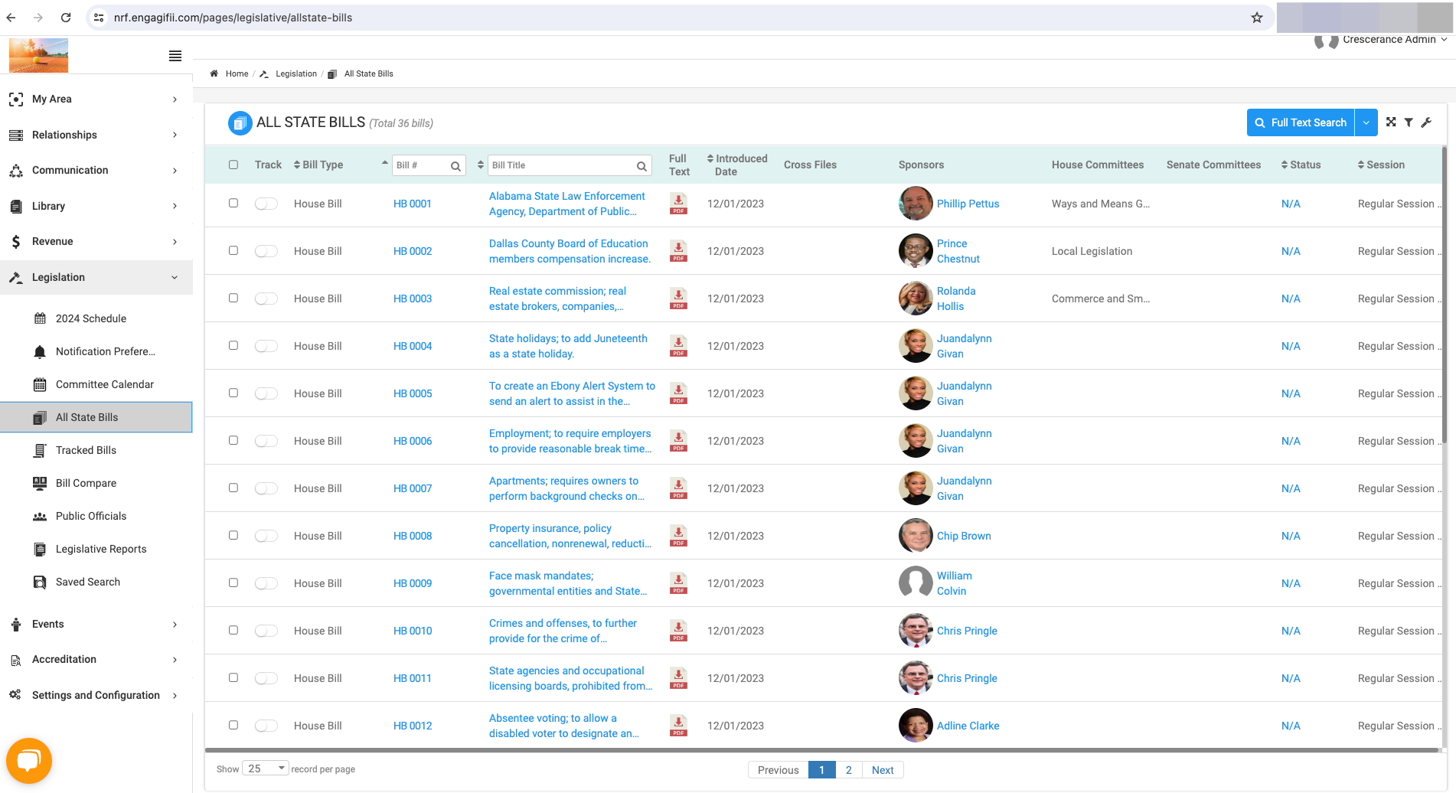This screenshot has height=793, width=1456.
Task: Check the select-all header checkbox
Action: (x=233, y=165)
